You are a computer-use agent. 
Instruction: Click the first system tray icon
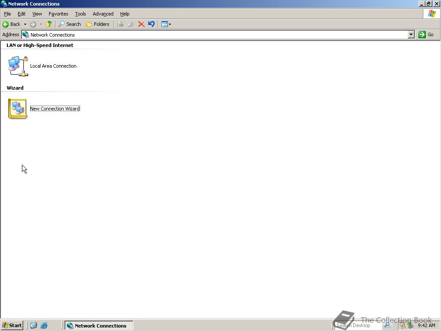click(x=403, y=325)
